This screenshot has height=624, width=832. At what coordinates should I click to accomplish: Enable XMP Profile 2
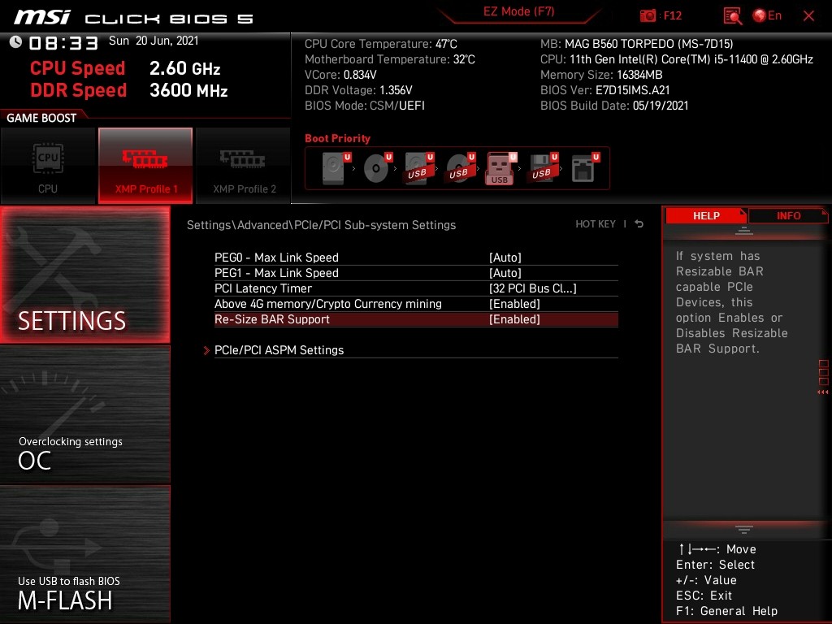[x=244, y=166]
